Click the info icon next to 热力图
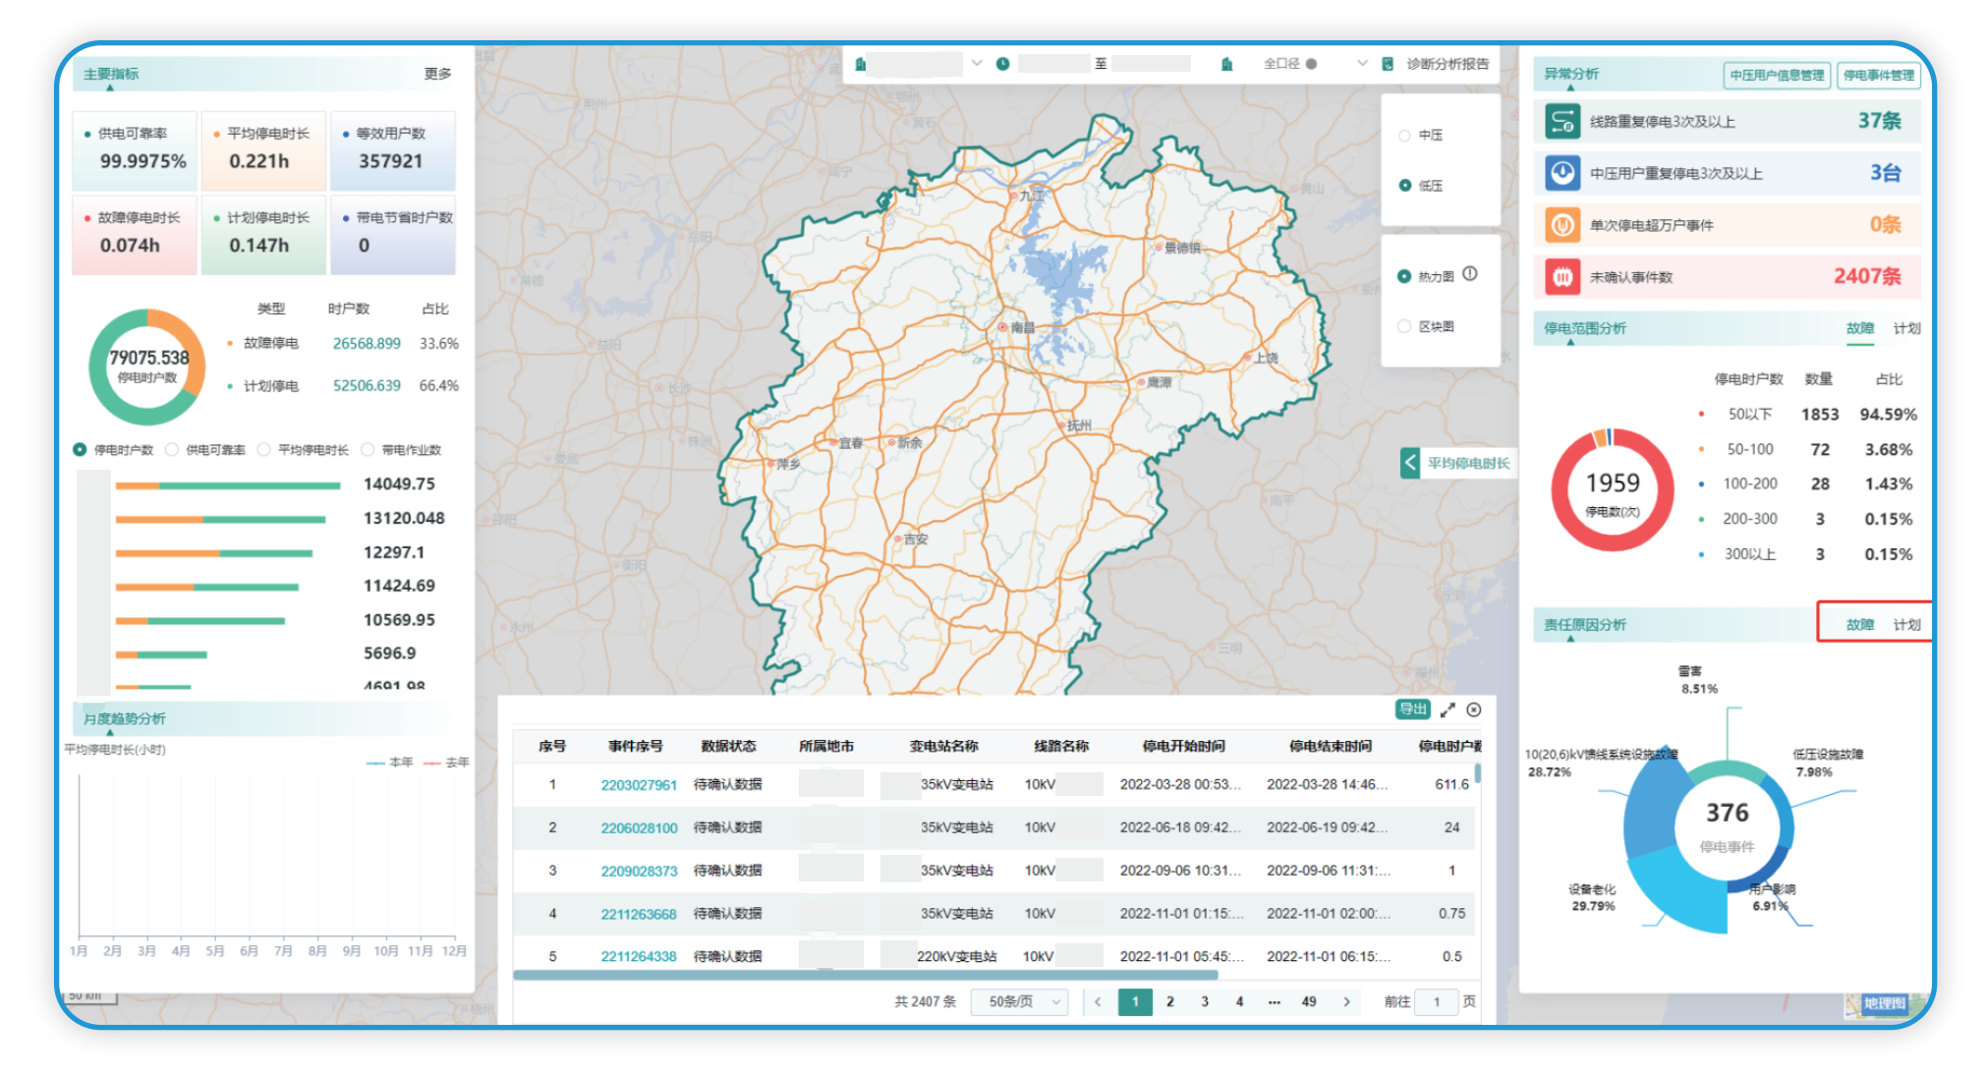 tap(1470, 274)
